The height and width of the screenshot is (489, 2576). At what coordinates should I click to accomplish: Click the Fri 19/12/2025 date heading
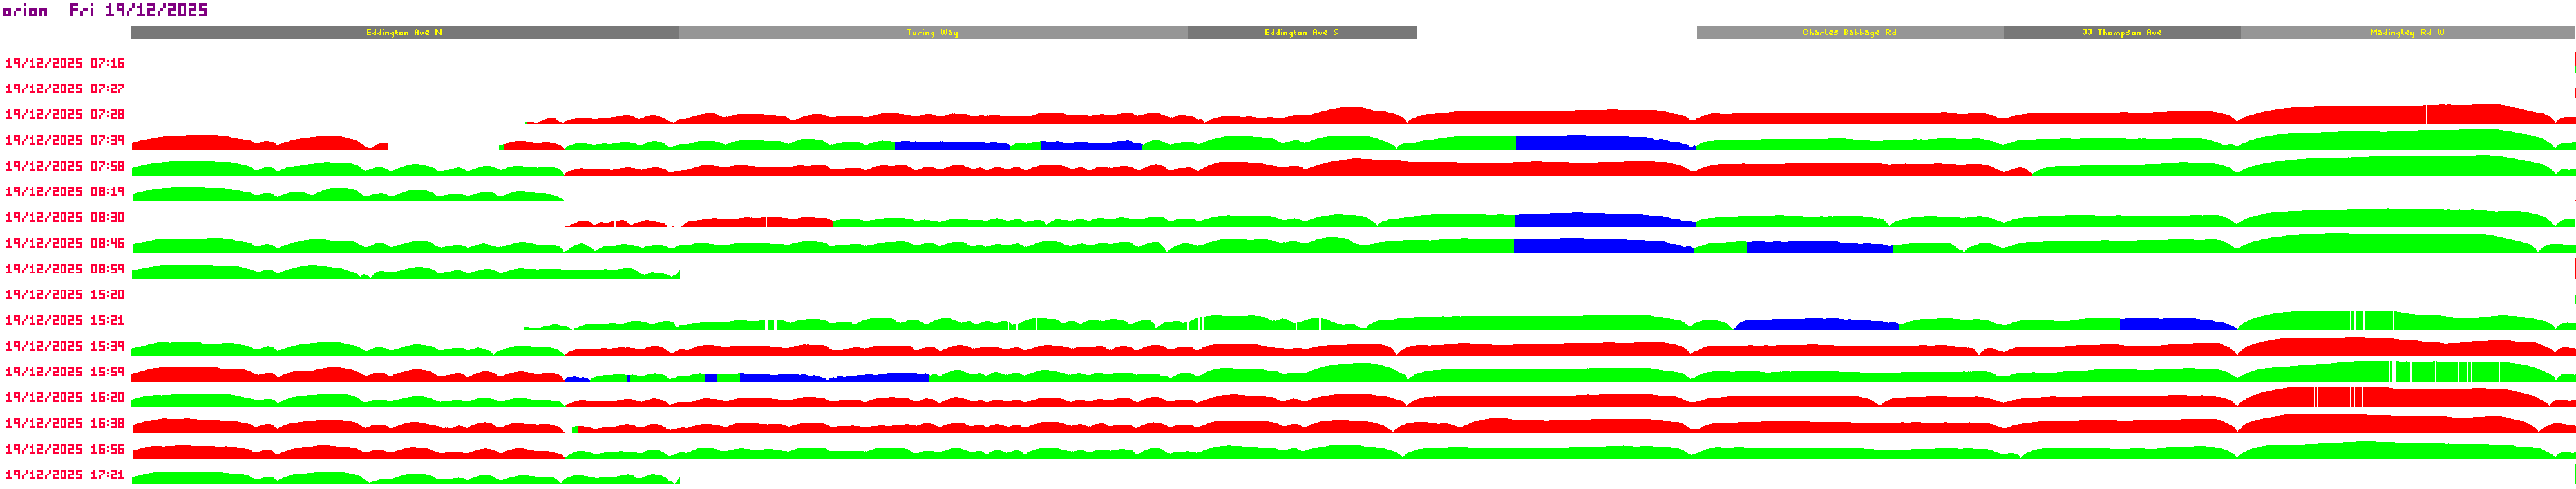[138, 10]
